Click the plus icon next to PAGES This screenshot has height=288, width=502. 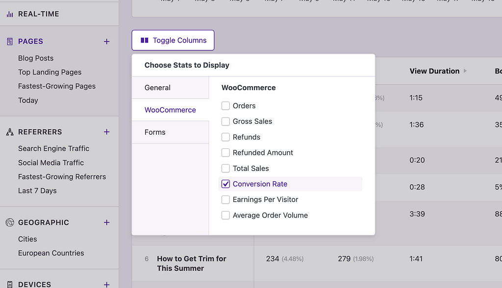point(107,41)
